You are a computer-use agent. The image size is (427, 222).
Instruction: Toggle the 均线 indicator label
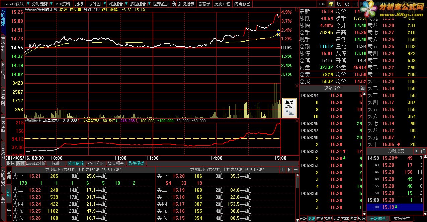pos(63,10)
